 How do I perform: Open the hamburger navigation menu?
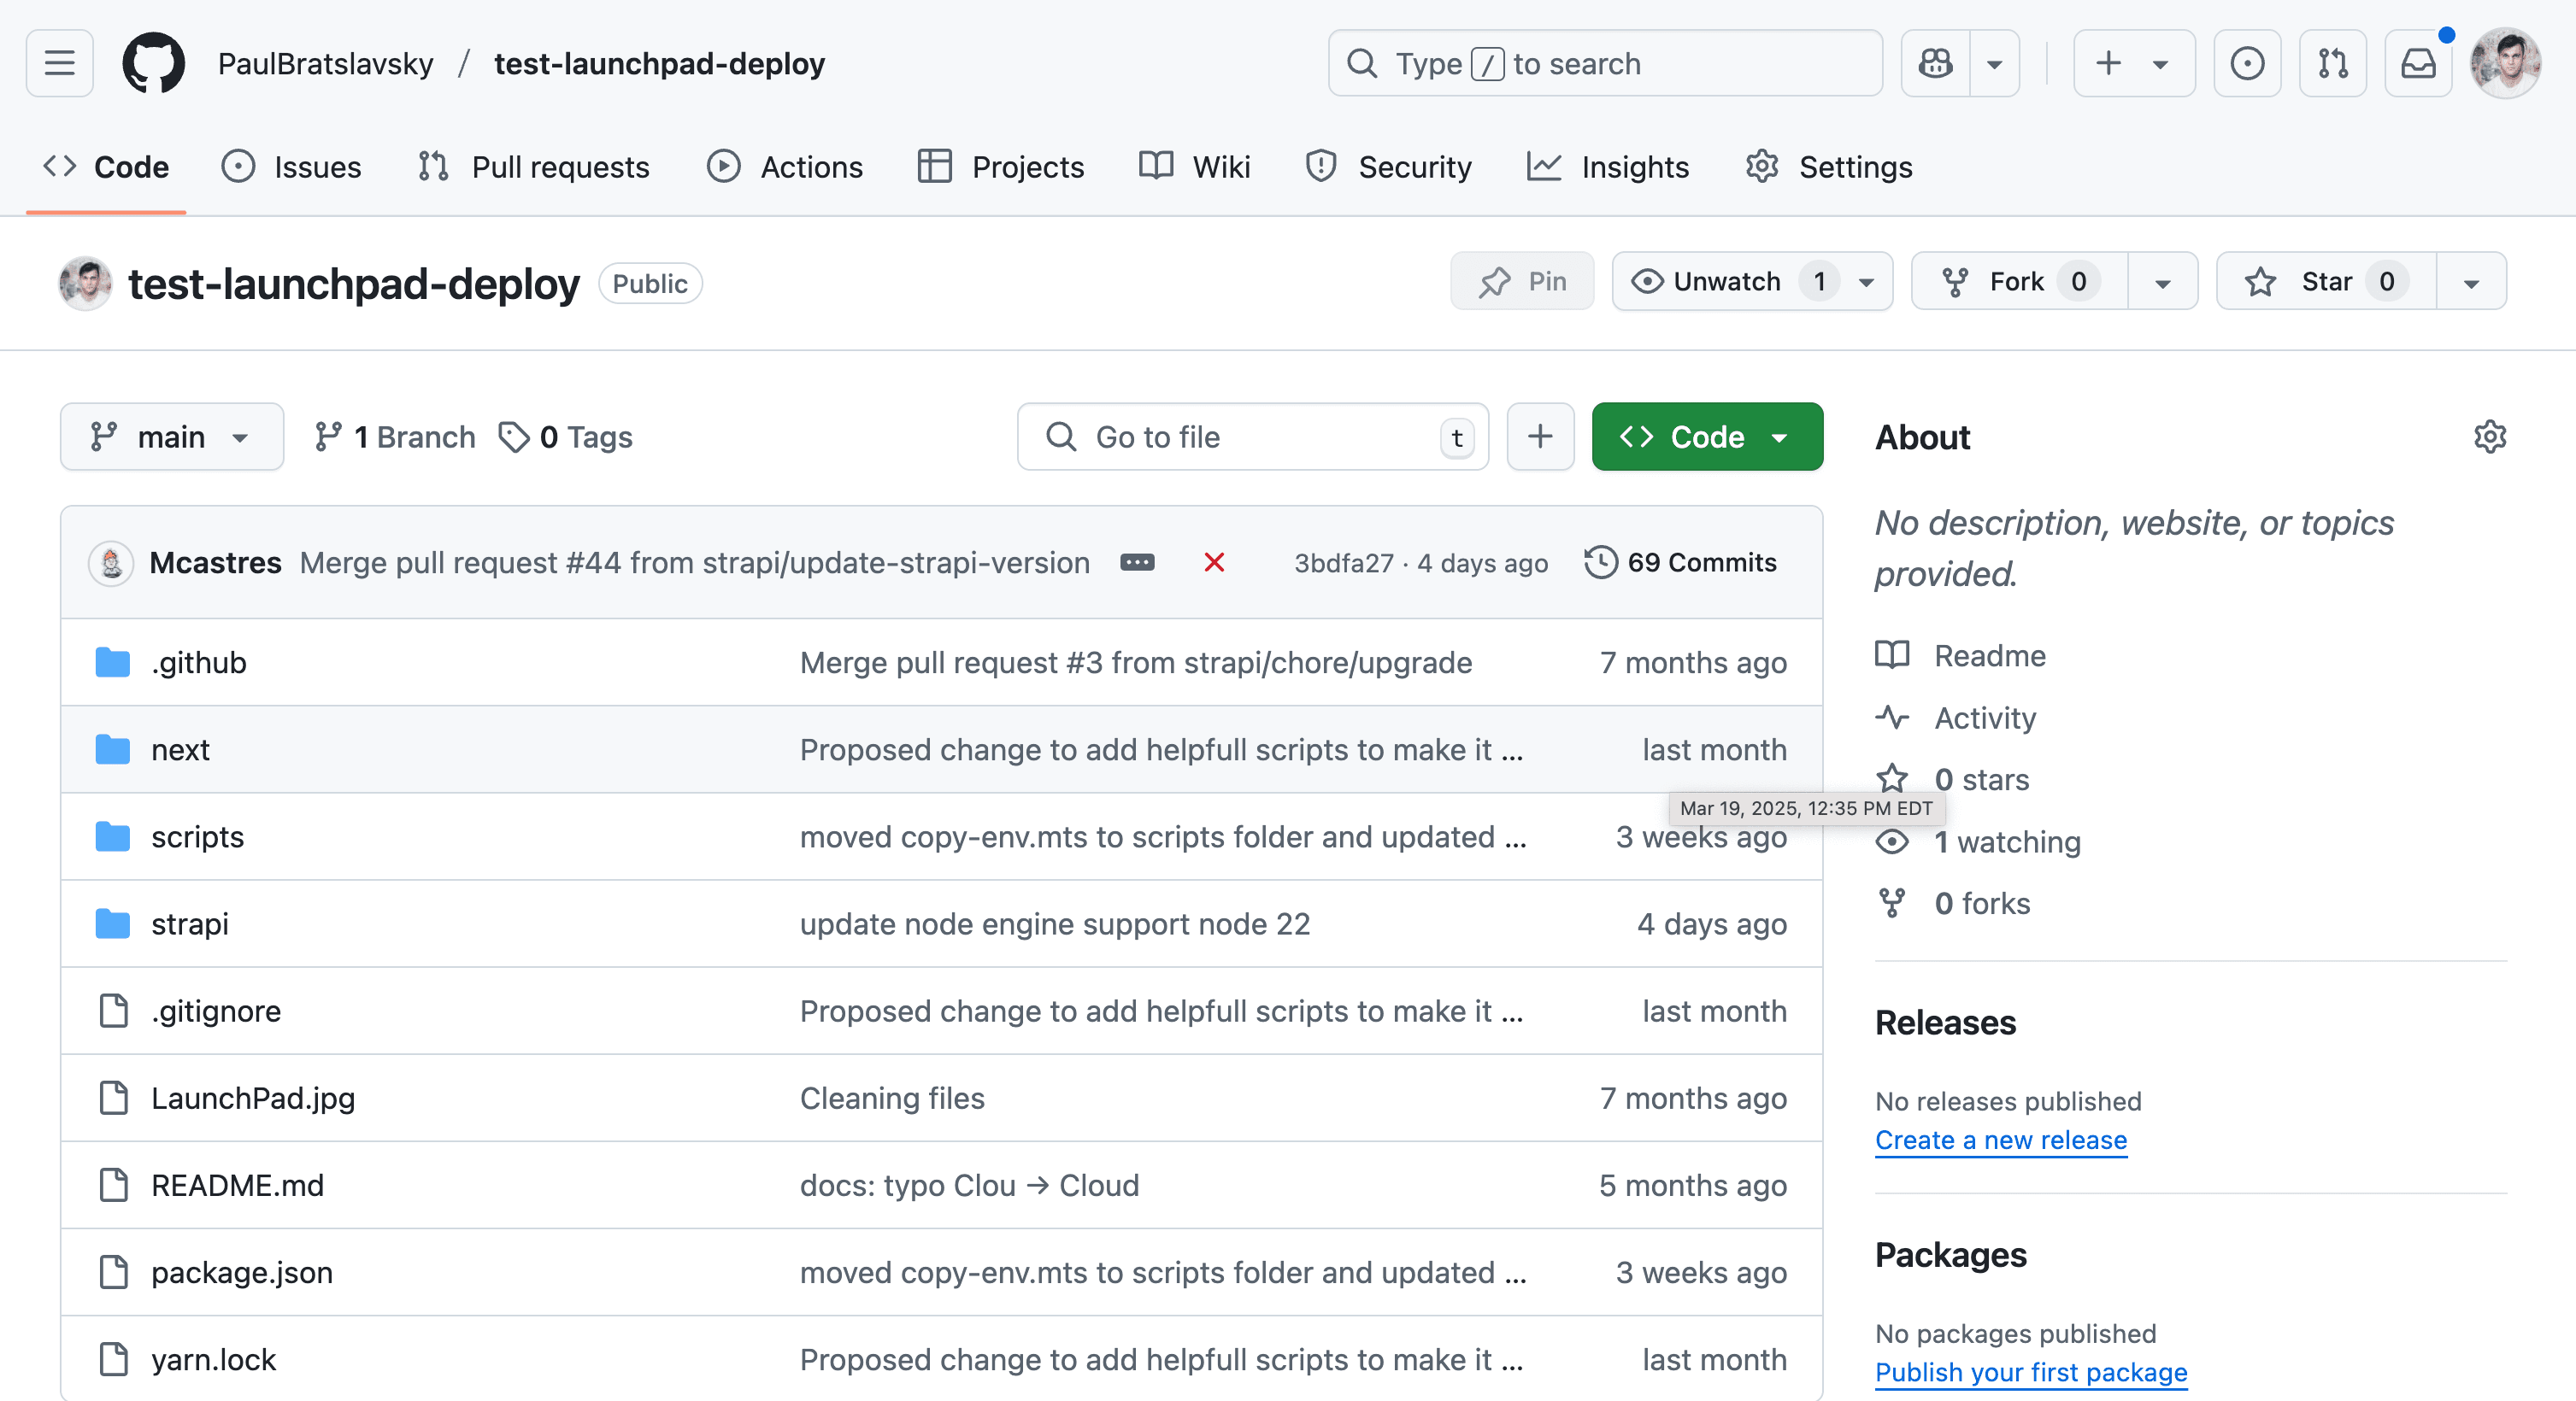click(x=60, y=63)
